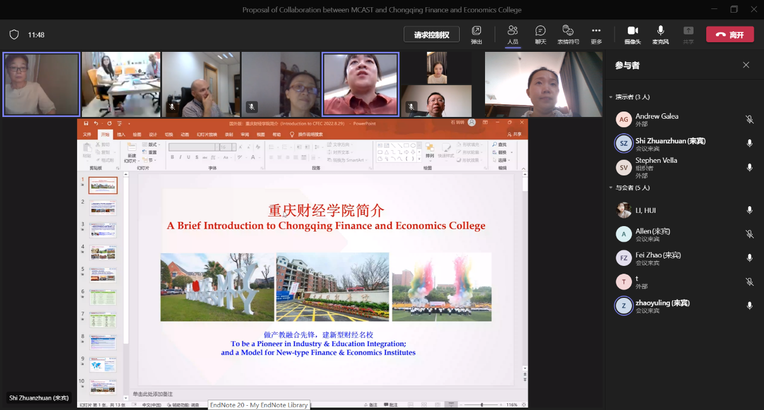This screenshot has height=410, width=764.
Task: Click muted mic icon beside Andrew Galea
Action: (750, 119)
